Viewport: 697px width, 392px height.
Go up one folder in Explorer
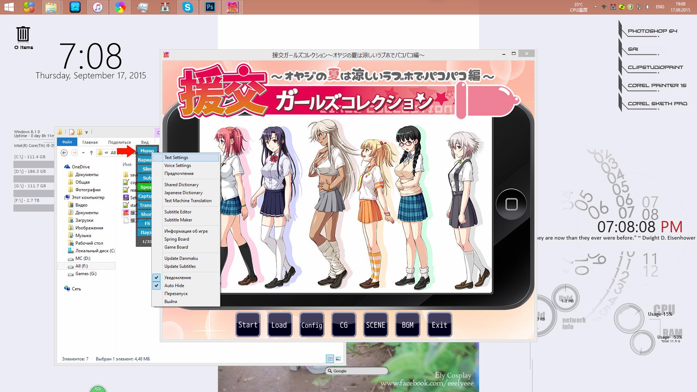coord(91,153)
